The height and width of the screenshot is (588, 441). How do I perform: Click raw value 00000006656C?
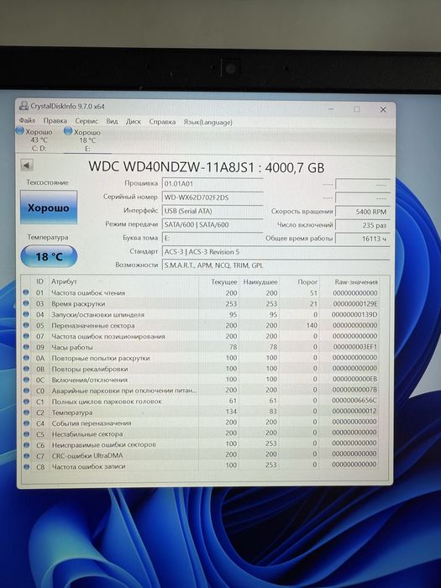[x=354, y=401]
